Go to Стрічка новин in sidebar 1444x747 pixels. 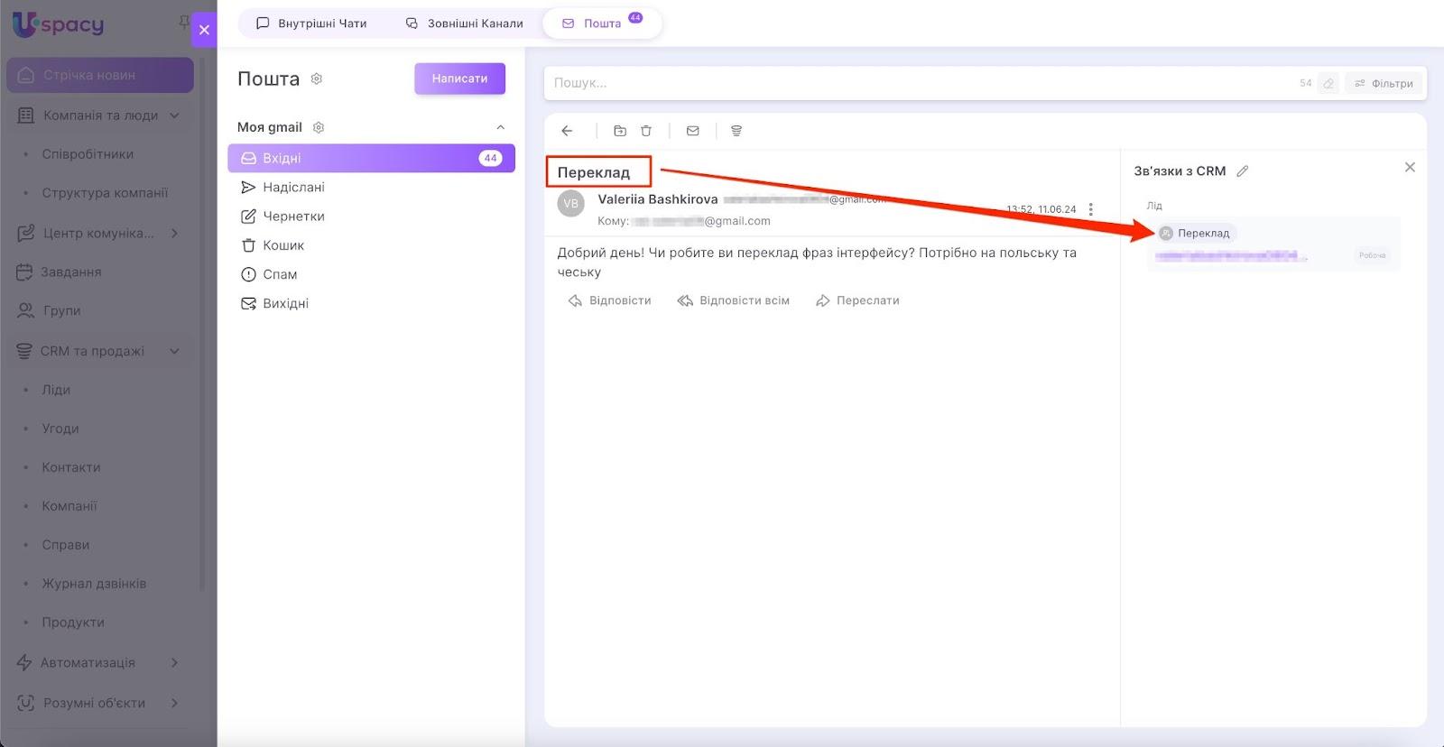(100, 75)
